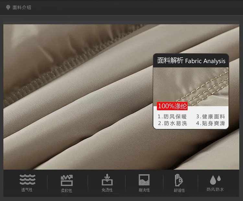The height and width of the screenshot is (201, 243).
Task: Click the 透气性 label
Action: point(27,190)
